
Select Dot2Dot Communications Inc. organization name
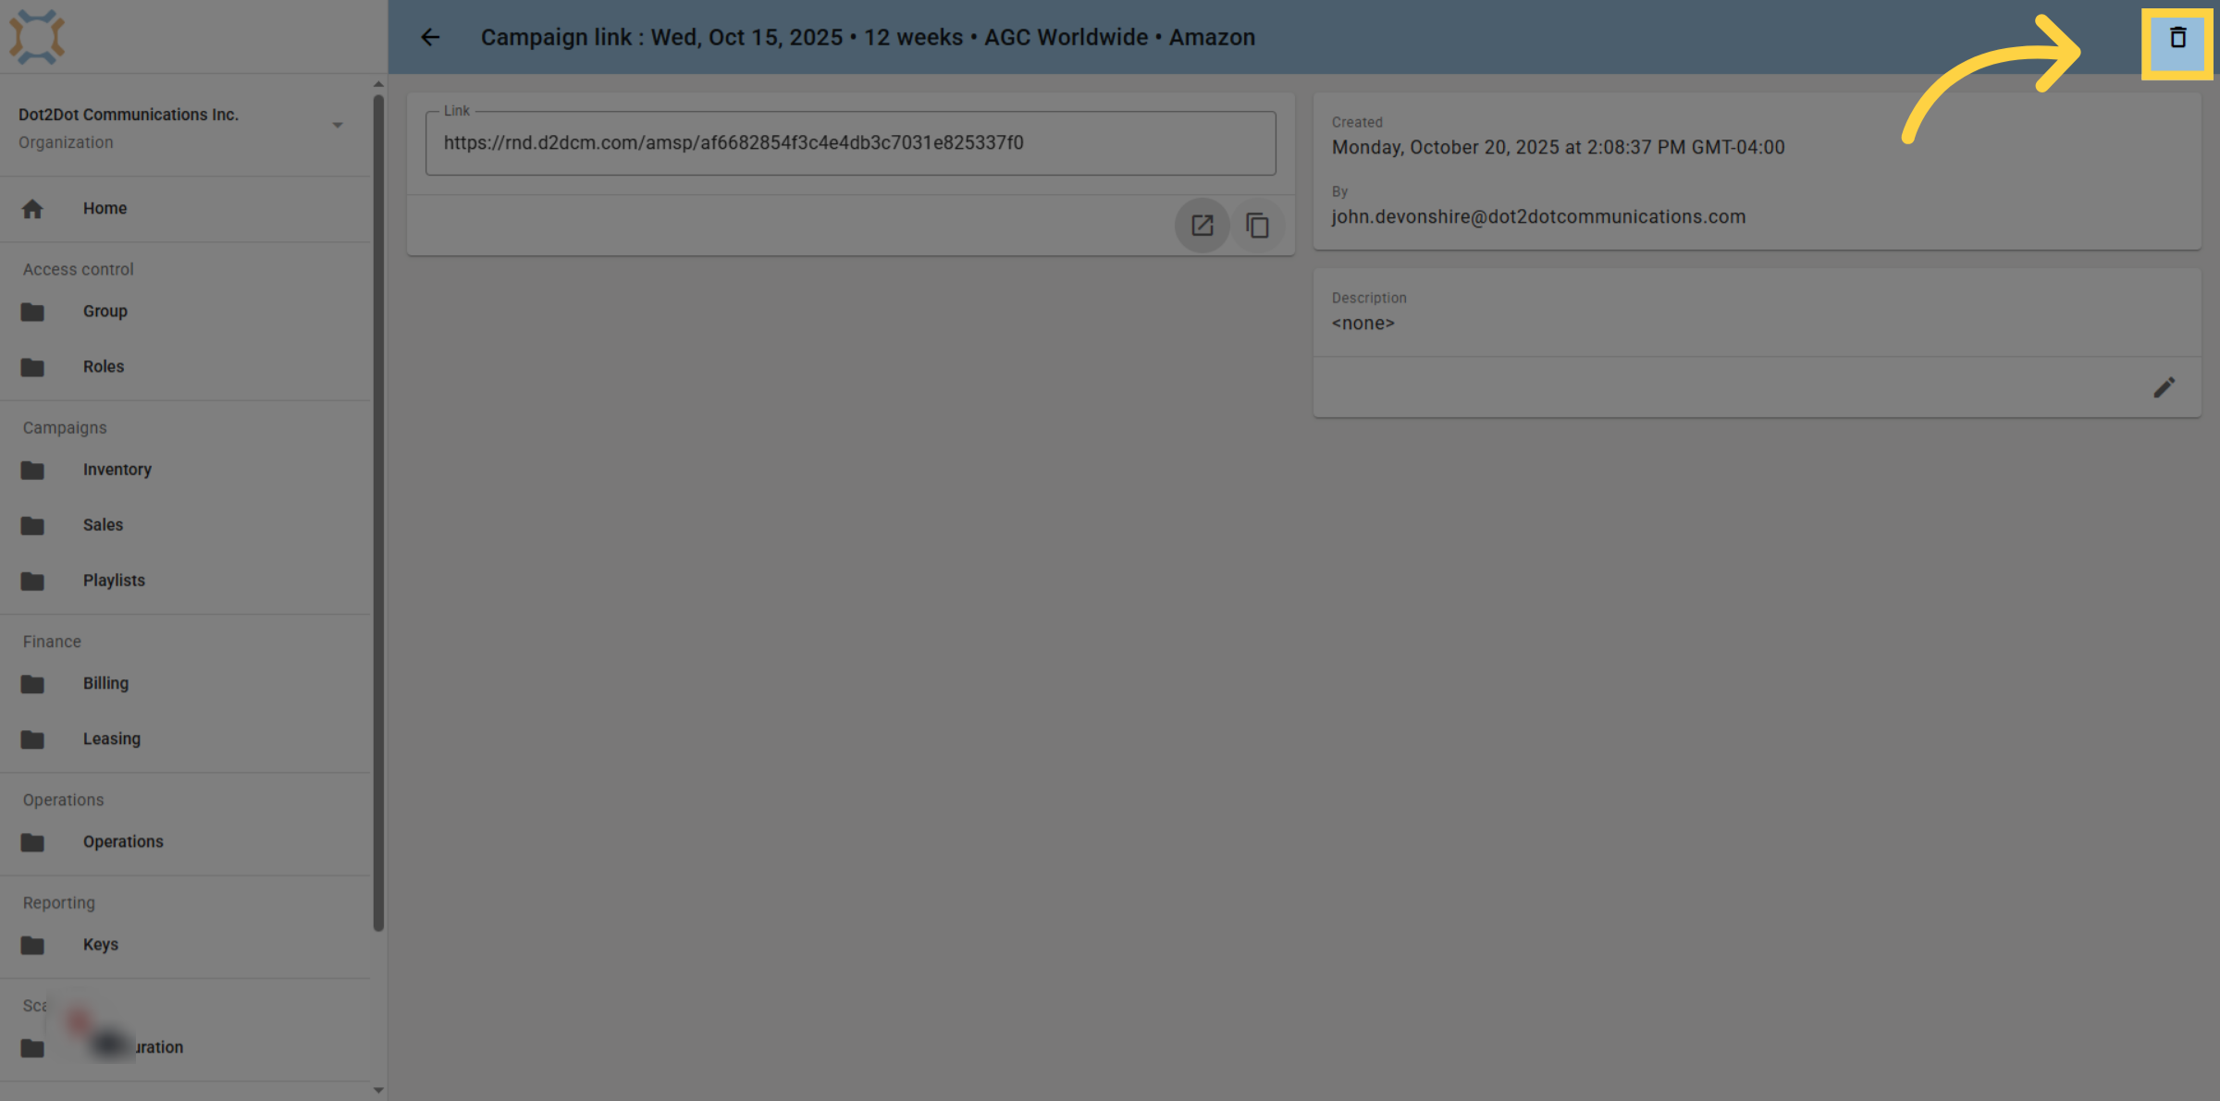[129, 115]
